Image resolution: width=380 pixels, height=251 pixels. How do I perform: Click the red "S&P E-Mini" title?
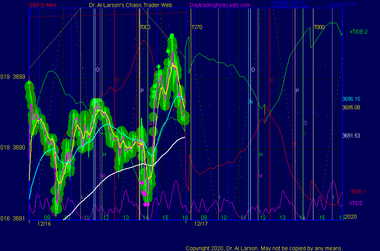coord(43,5)
